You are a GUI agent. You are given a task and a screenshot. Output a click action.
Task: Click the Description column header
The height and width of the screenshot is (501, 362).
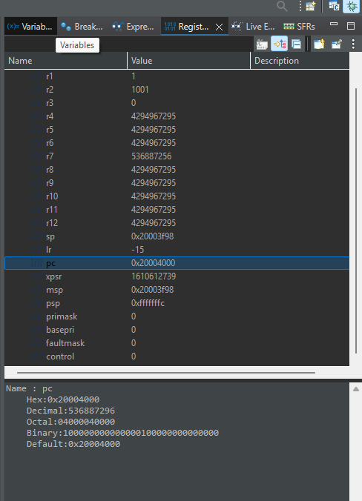tap(300, 61)
